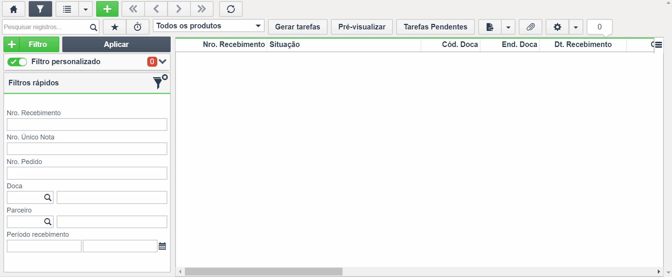Open the Período recebimento calendar icon
The height and width of the screenshot is (277, 672).
[x=163, y=246]
